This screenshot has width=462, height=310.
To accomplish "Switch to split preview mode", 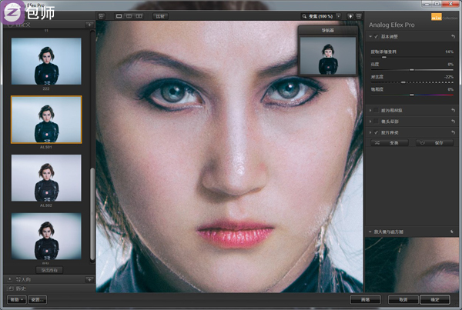I will click(x=129, y=16).
